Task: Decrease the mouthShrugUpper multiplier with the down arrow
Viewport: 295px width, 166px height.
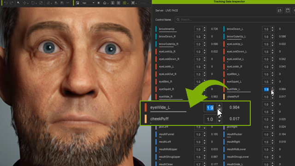Action: click(x=205, y=158)
